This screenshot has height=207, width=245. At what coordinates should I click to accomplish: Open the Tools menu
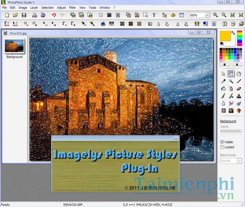(92, 7)
